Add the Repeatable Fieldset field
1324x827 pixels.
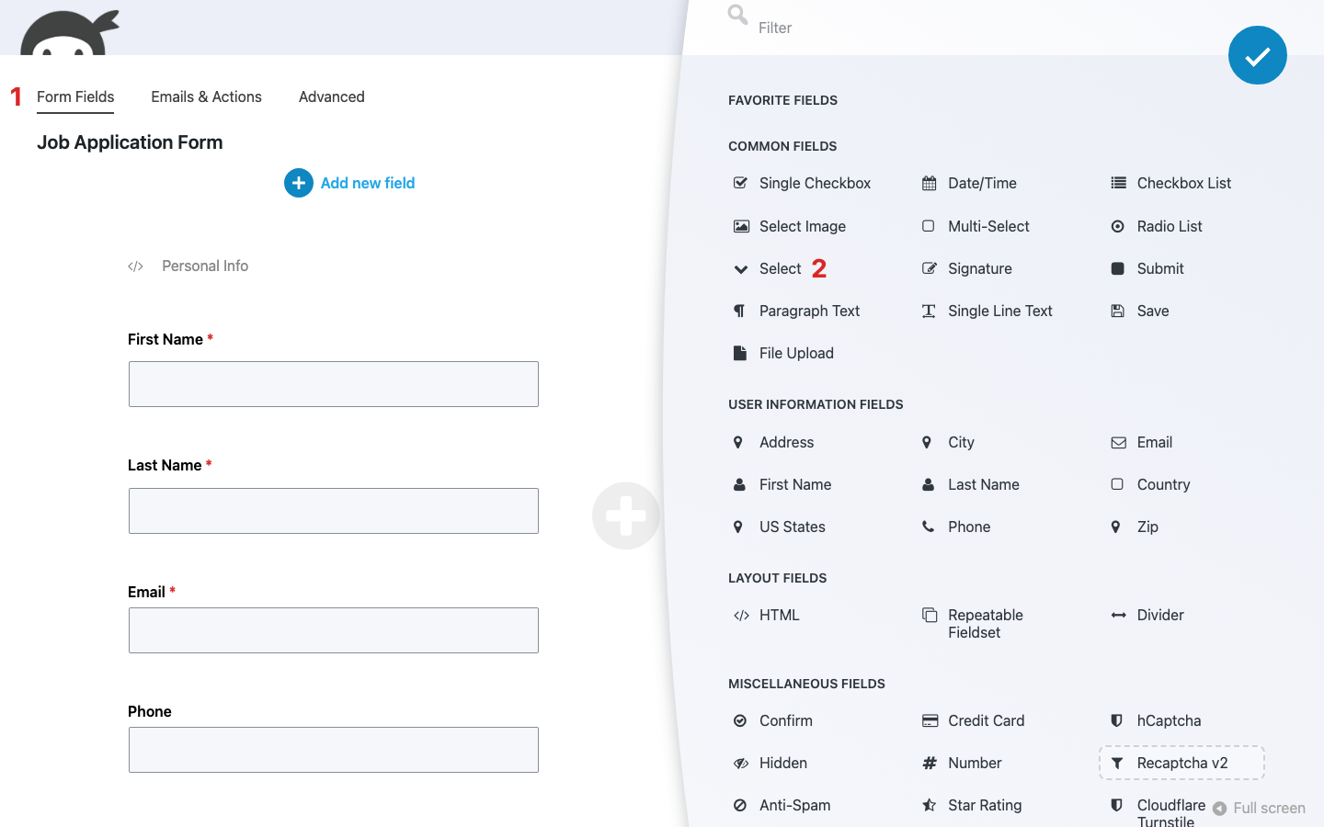click(x=973, y=623)
